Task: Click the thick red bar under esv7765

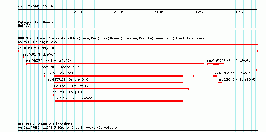Action: [x=118, y=76]
